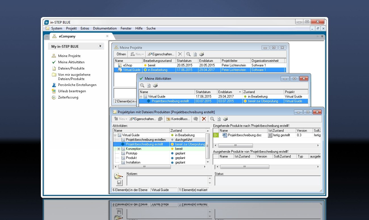Click the search magnifier in Meine Aktivitäten toolbar
Image resolution: width=369 pixels, height=220 pixels.
coord(142,85)
